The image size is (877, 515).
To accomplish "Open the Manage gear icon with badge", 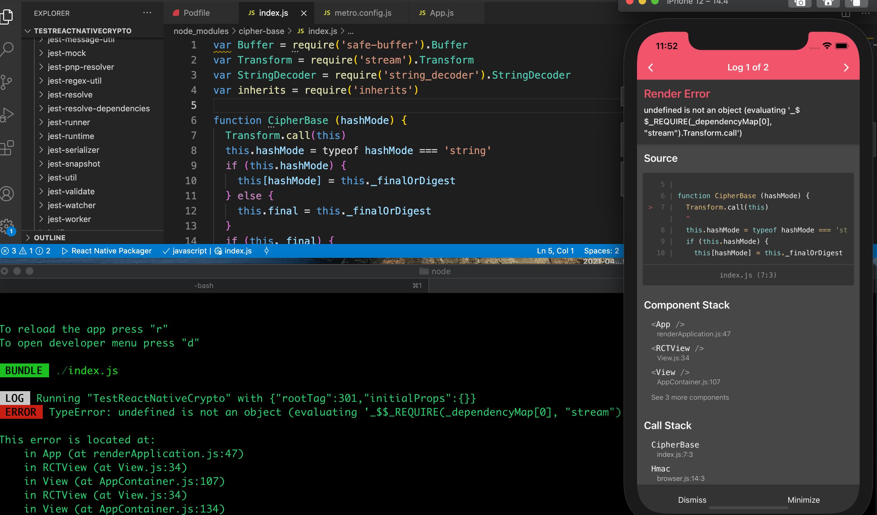I will coord(7,227).
